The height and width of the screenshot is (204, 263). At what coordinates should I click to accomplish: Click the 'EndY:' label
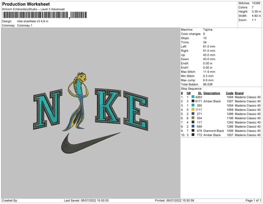coord(185,68)
